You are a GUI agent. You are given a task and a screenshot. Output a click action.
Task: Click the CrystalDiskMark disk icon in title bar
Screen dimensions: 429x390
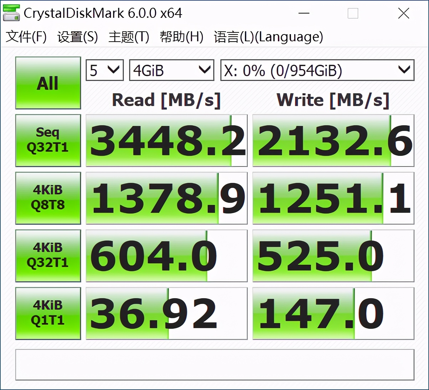click(11, 13)
